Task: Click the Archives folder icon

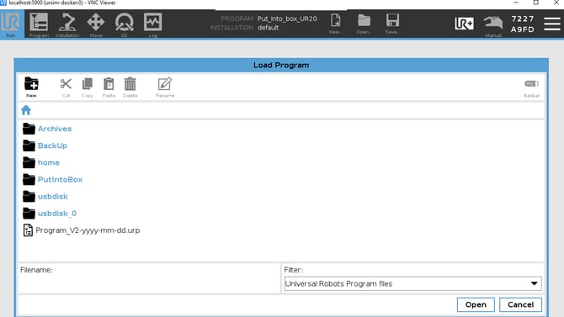Action: (x=29, y=129)
